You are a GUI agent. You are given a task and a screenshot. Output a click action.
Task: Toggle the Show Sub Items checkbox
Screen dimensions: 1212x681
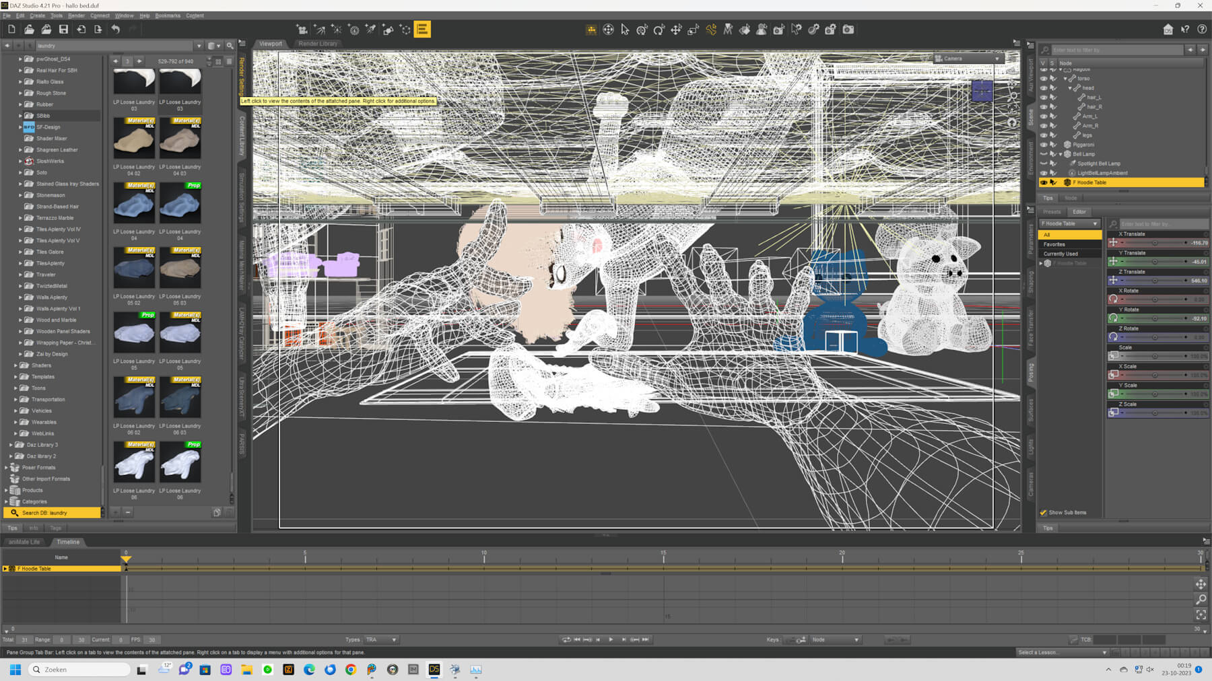(x=1044, y=513)
